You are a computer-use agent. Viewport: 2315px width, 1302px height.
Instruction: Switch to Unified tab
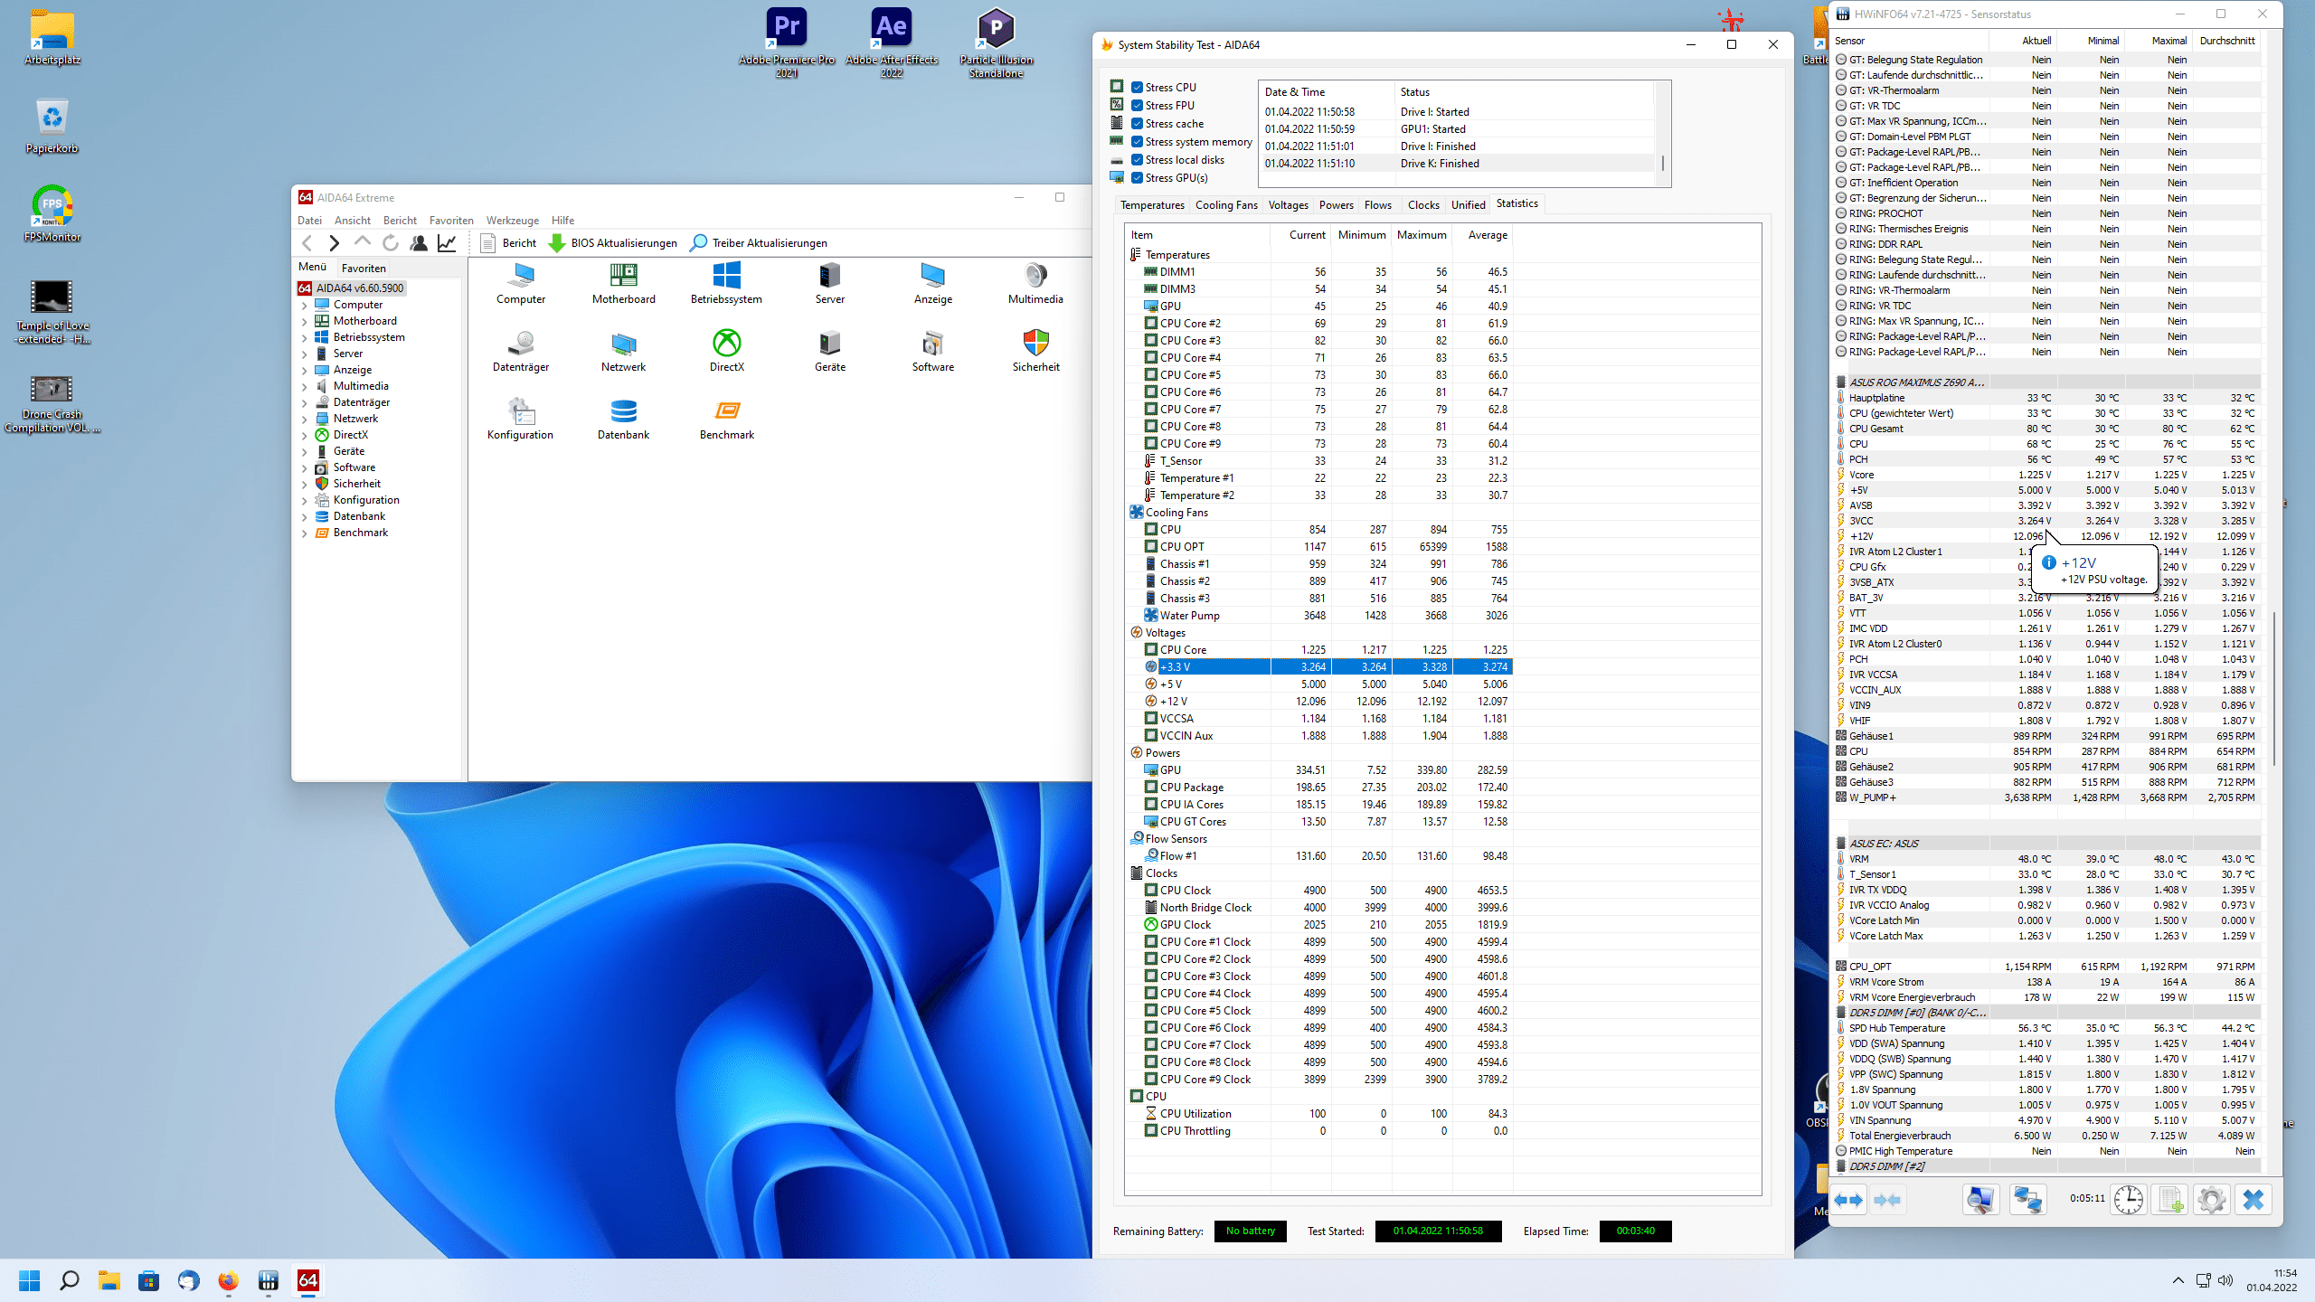(x=1468, y=205)
